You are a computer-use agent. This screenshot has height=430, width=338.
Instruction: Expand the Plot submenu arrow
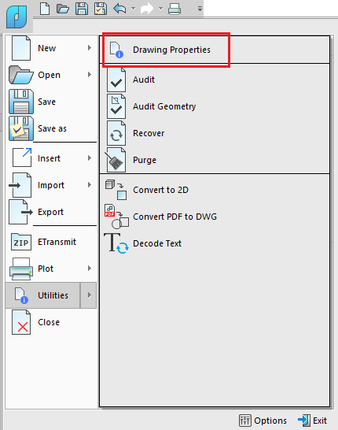[x=90, y=269]
